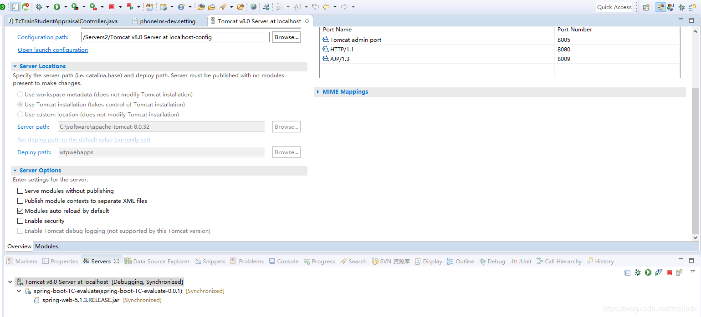701x317 pixels.
Task: Select Use Tomcat installation radio option
Action: [20, 105]
